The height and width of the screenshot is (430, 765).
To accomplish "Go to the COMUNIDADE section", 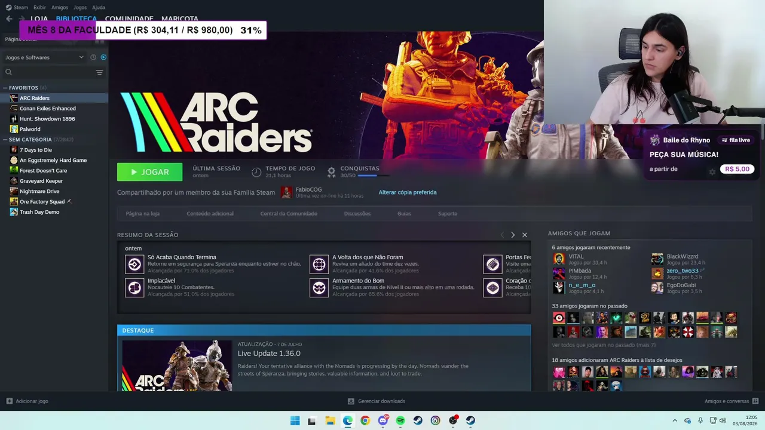I will [129, 19].
